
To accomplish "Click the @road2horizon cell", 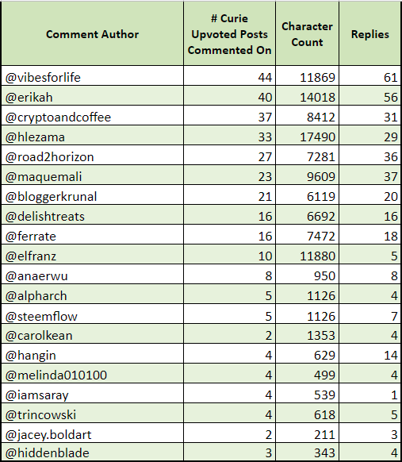I will (93, 155).
